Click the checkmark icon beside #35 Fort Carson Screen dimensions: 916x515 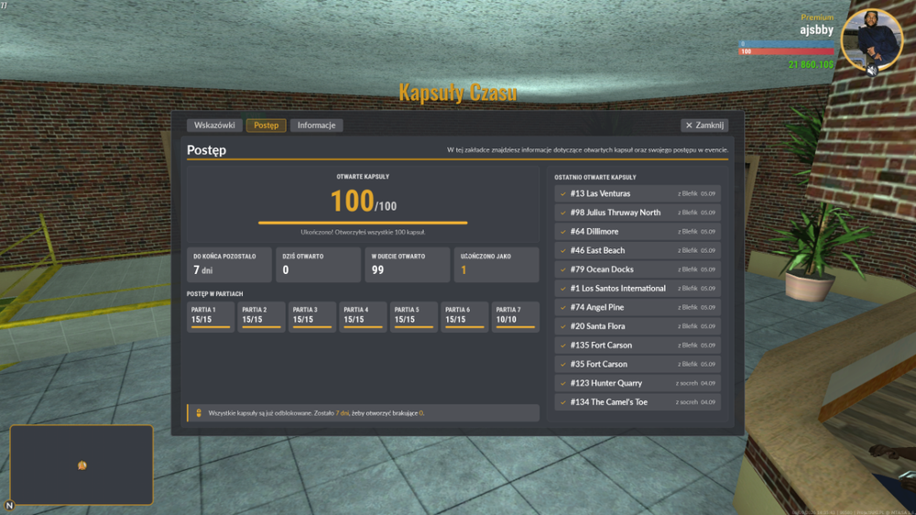point(563,364)
